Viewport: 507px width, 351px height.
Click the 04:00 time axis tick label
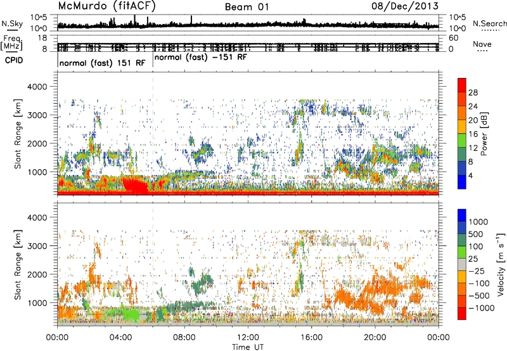point(121,338)
